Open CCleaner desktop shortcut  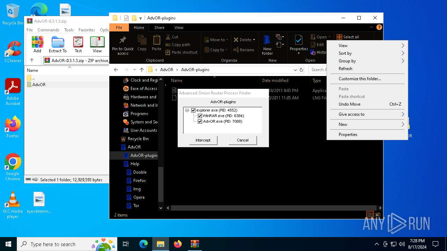tap(13, 52)
